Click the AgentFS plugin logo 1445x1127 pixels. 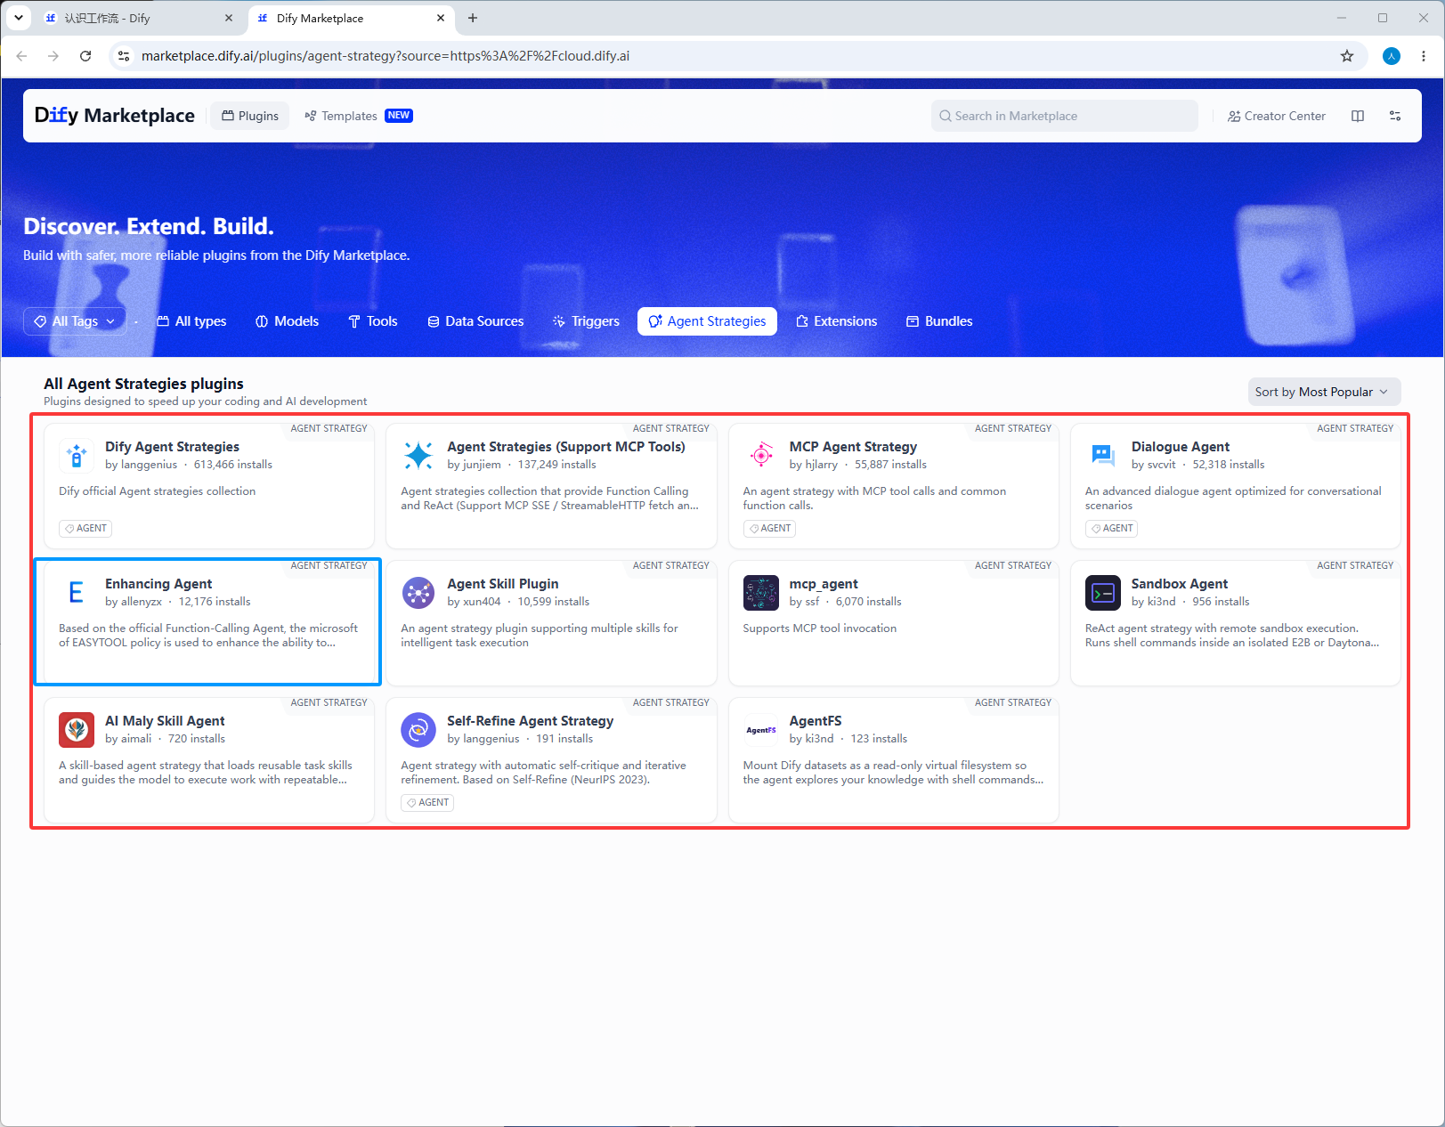click(x=761, y=730)
